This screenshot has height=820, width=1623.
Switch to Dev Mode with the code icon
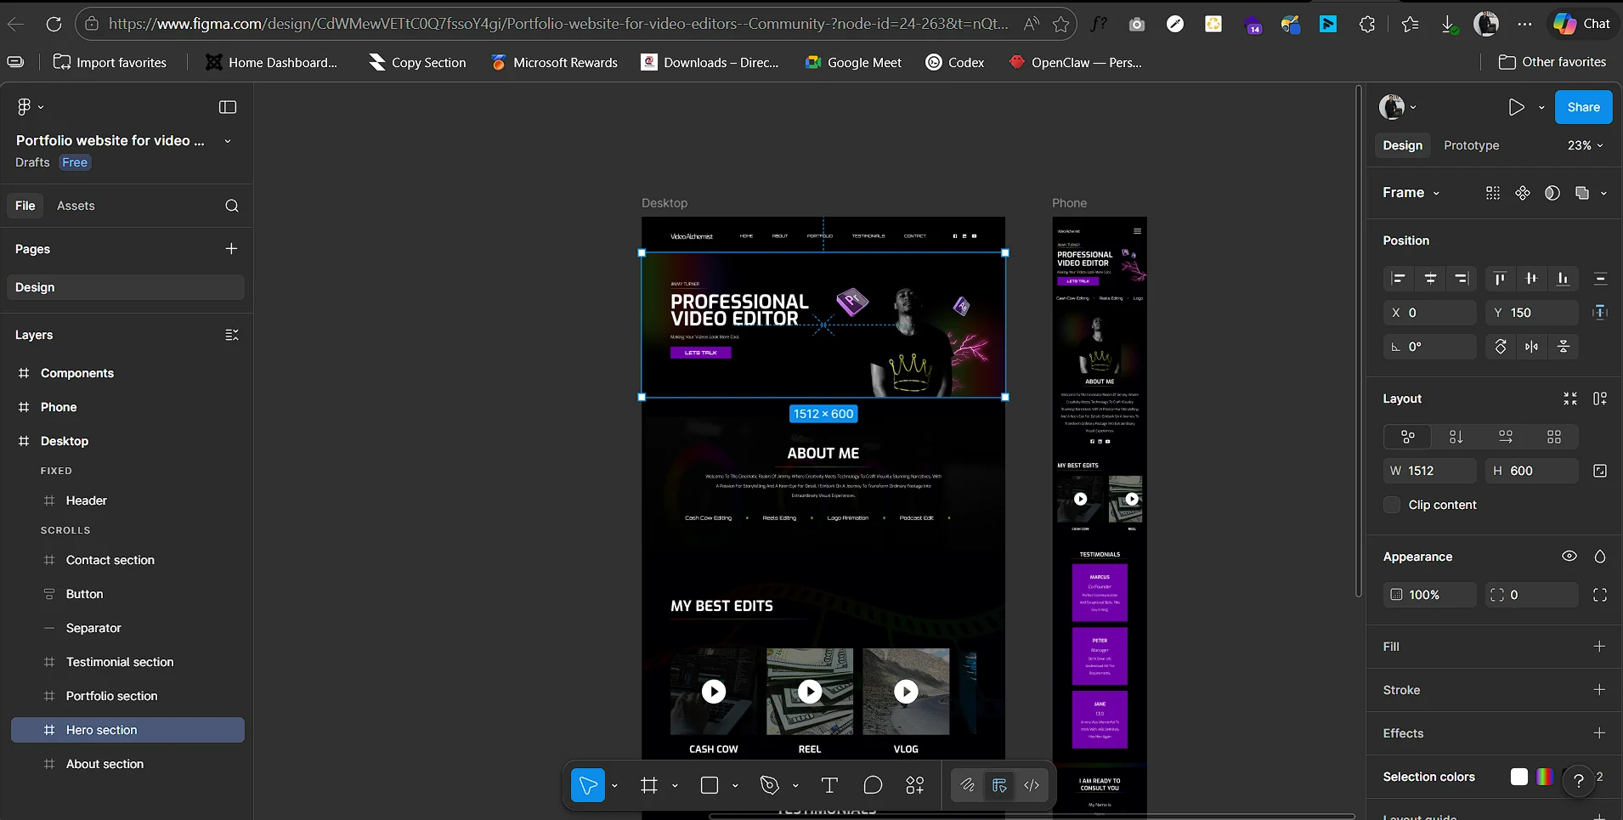point(1032,785)
